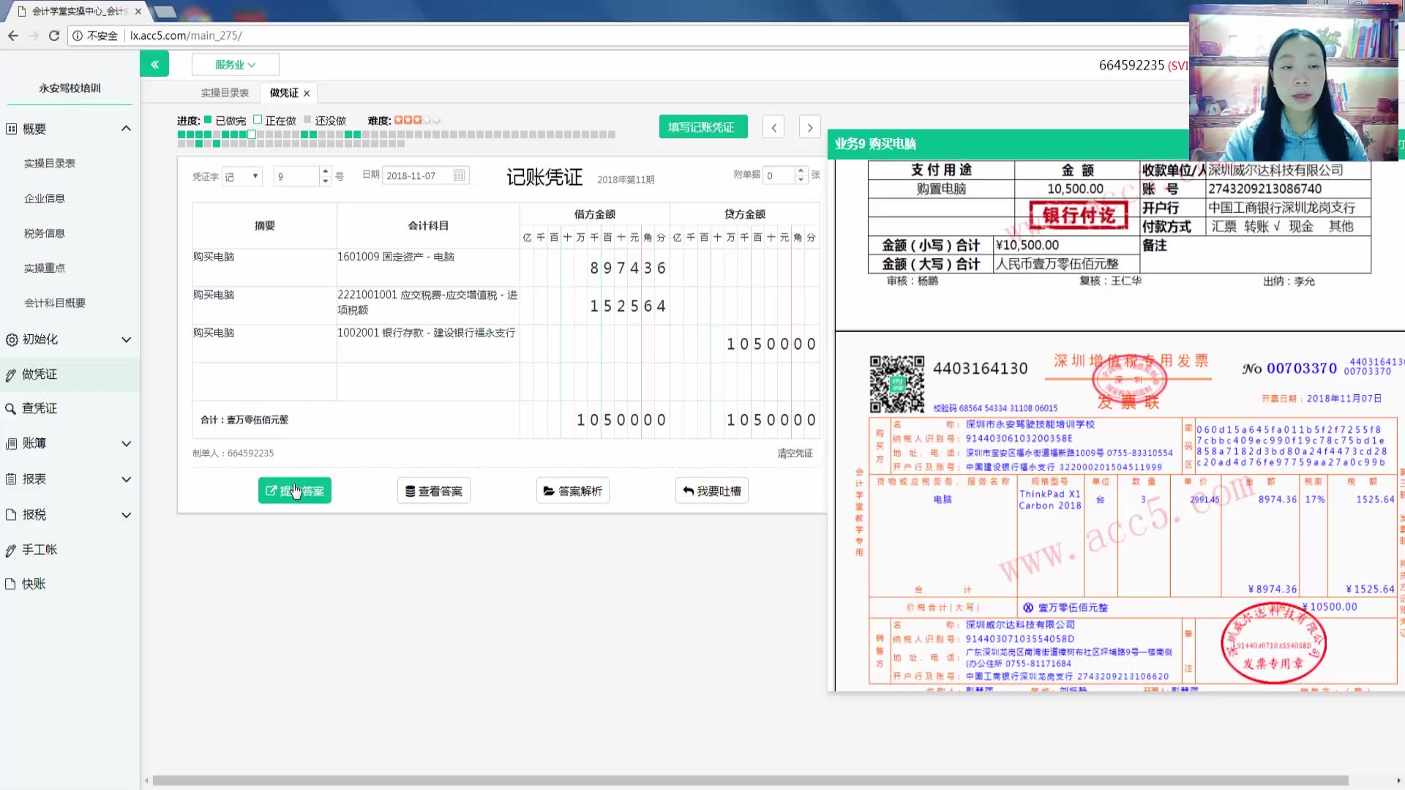
Task: Go to next task arrow
Action: coord(809,127)
